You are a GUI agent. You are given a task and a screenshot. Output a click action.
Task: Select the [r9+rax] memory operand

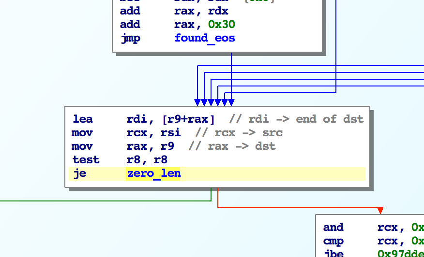point(188,119)
